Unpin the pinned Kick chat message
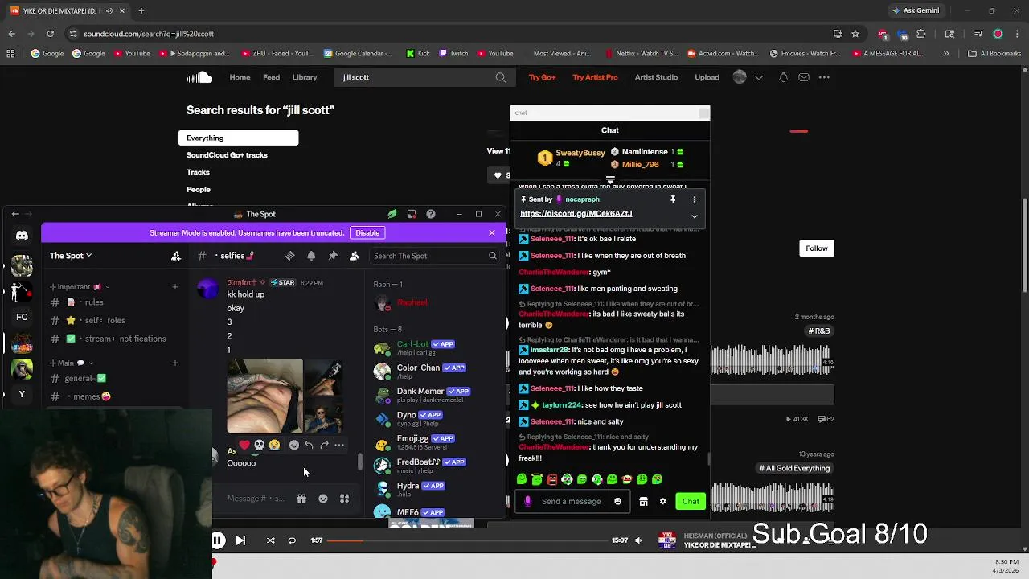The image size is (1029, 579). click(x=673, y=199)
